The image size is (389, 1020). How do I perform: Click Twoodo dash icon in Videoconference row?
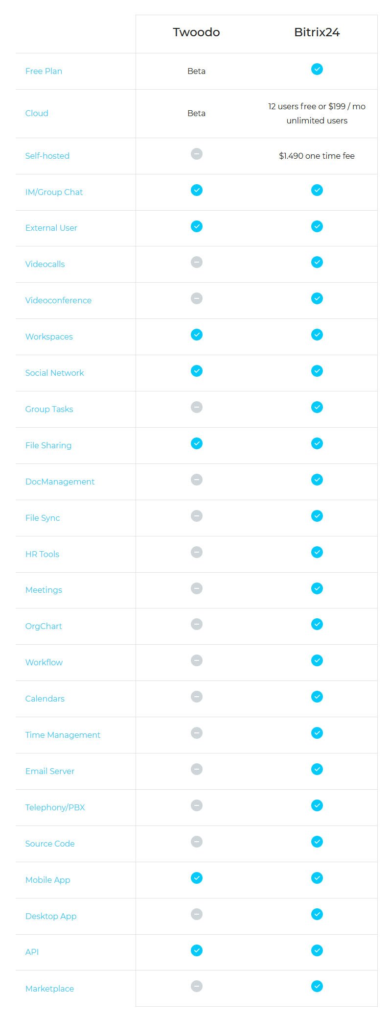(x=197, y=298)
